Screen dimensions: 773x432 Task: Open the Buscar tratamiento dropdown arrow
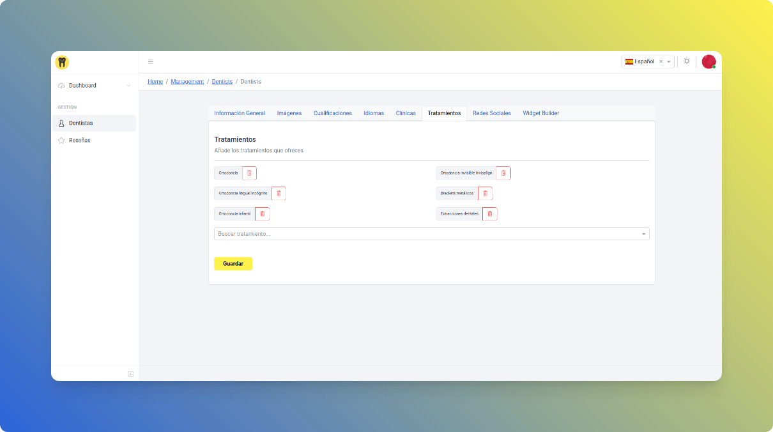click(x=643, y=235)
